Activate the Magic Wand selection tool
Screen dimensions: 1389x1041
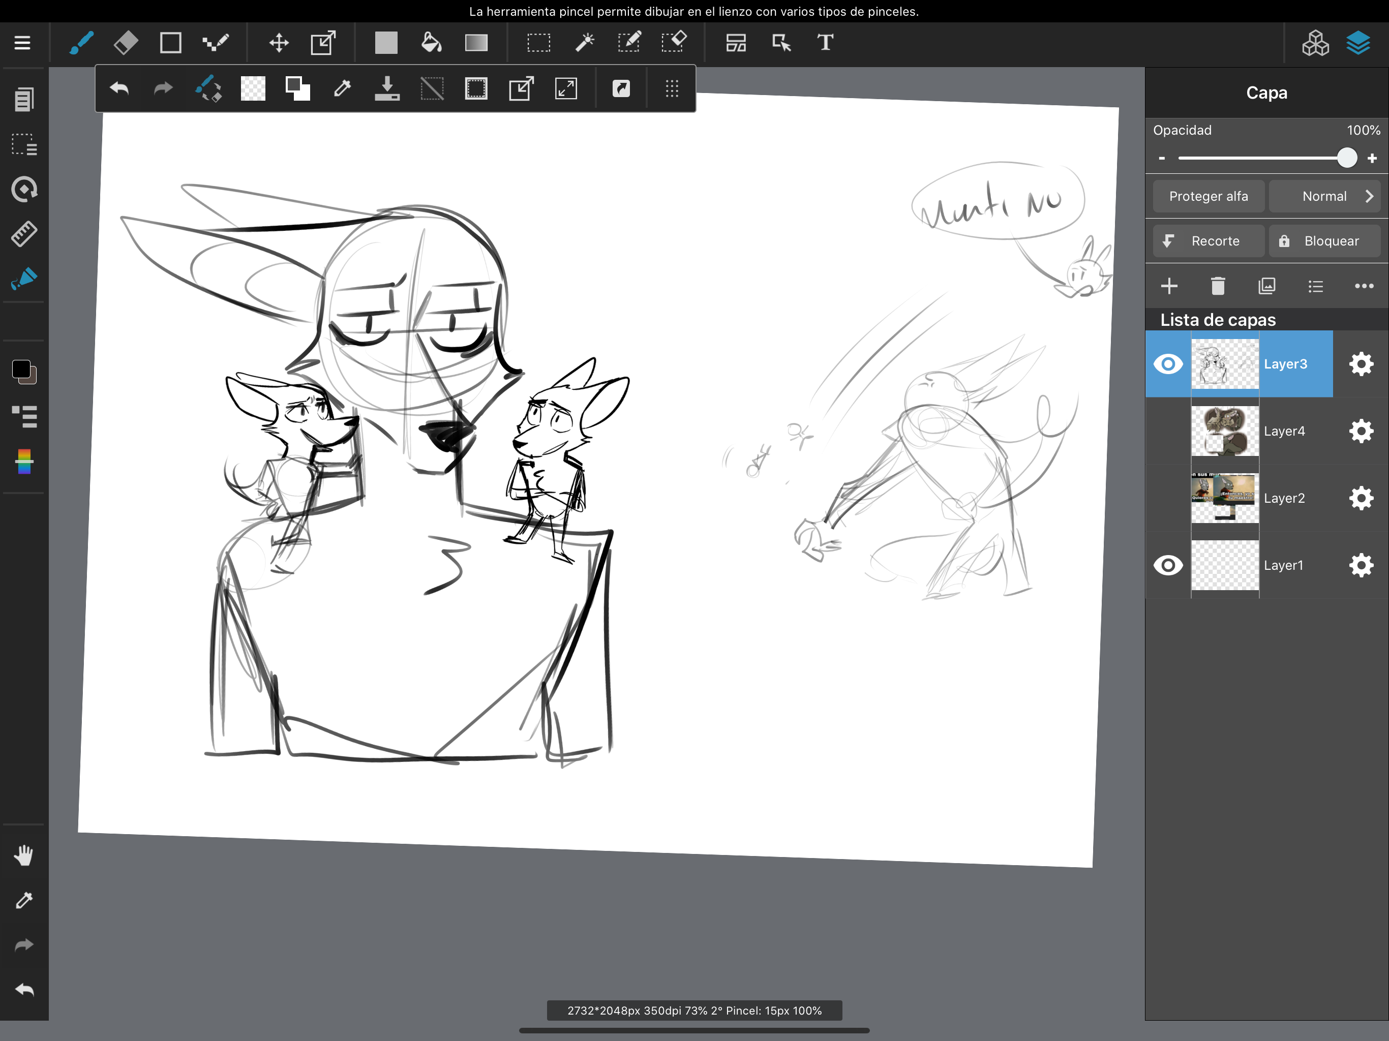584,43
